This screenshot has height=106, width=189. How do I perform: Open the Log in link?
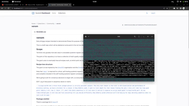click(153, 13)
